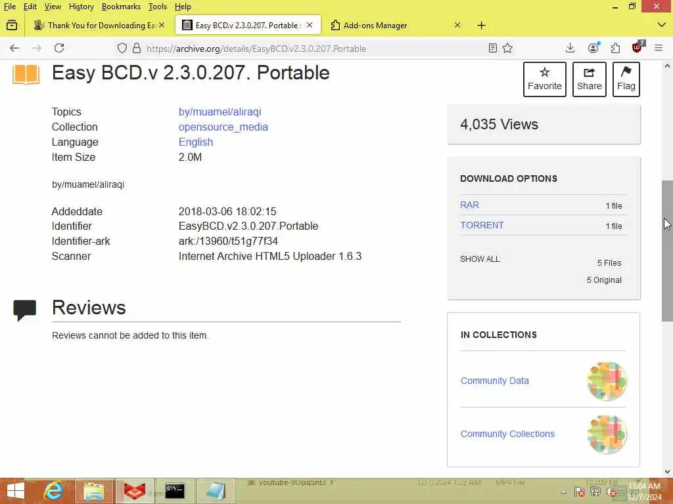Click the Addeddate value 2018-03-06 18:02:15
Screen dimensions: 673x504
point(227,212)
